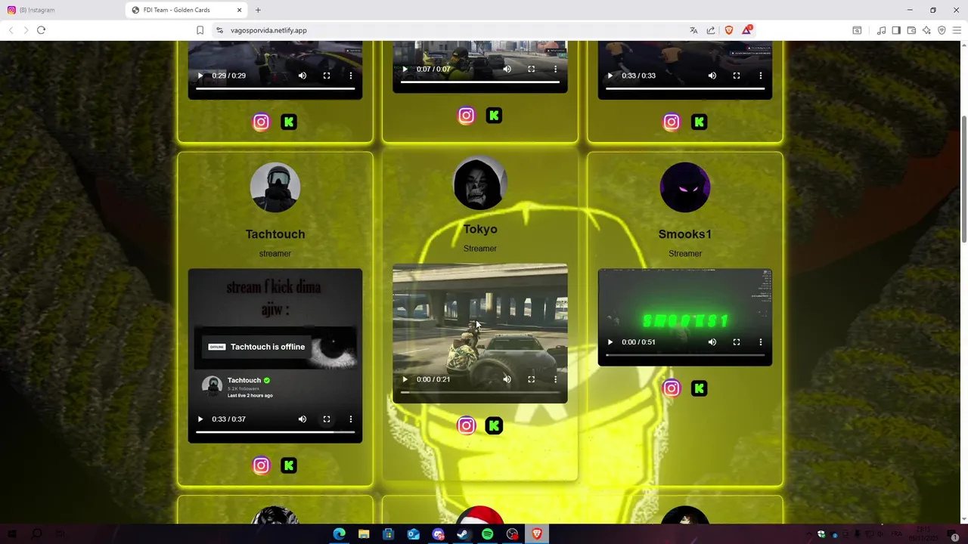Bookmark this page
This screenshot has width=968, height=544.
pos(200,30)
